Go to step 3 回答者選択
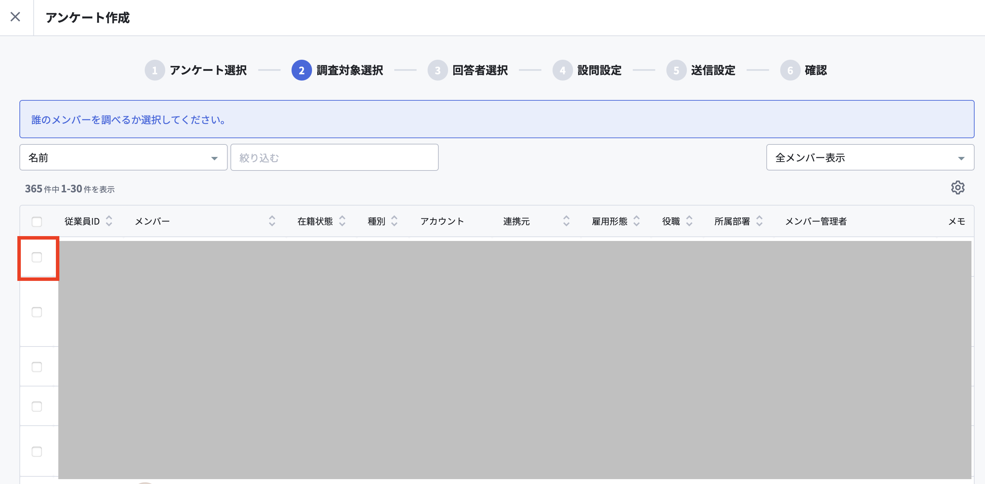 pyautogui.click(x=468, y=70)
